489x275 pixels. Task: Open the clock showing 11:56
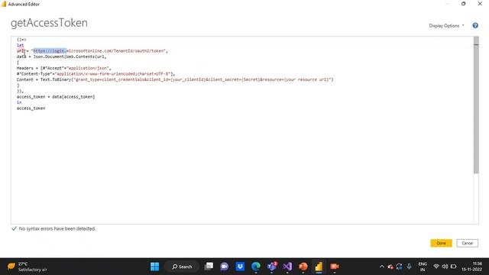tap(472, 267)
